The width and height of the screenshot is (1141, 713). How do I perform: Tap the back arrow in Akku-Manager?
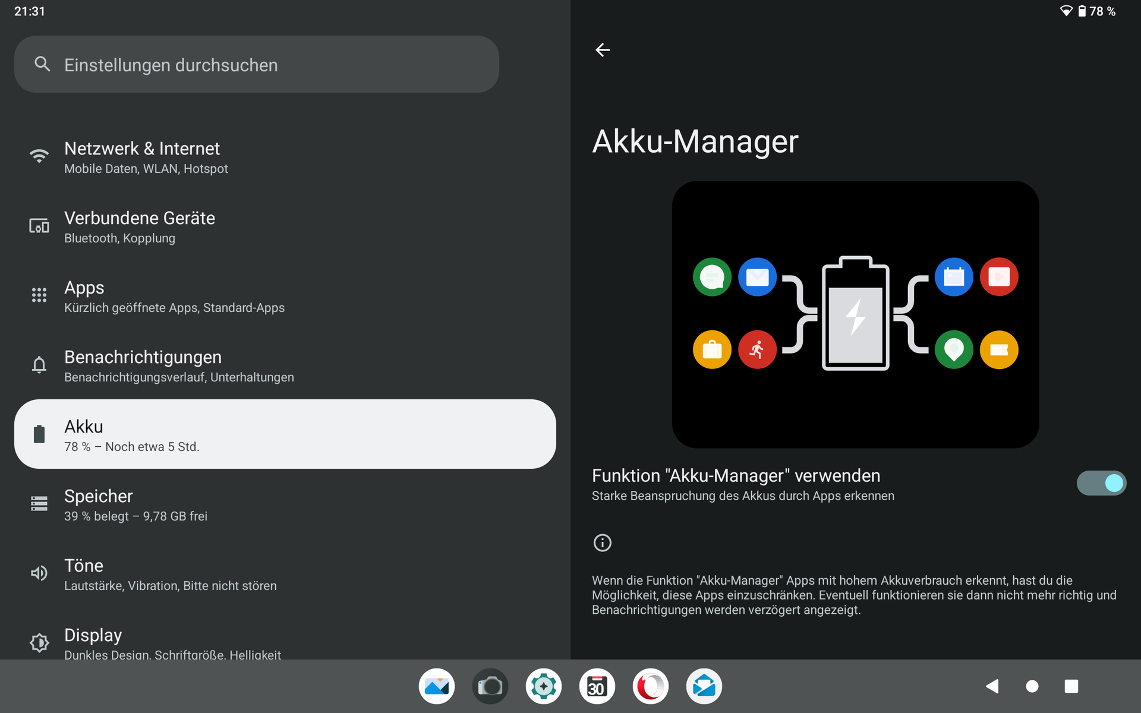(x=603, y=50)
